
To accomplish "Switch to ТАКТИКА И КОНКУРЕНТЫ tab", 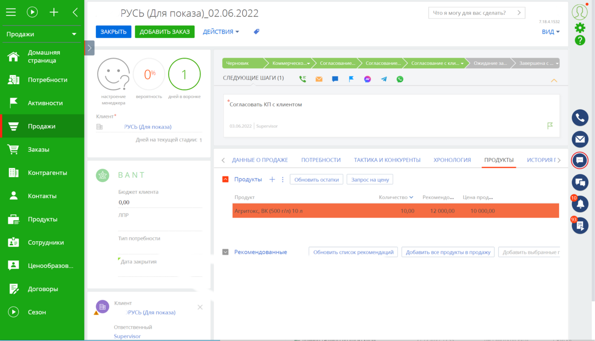I will (x=387, y=160).
